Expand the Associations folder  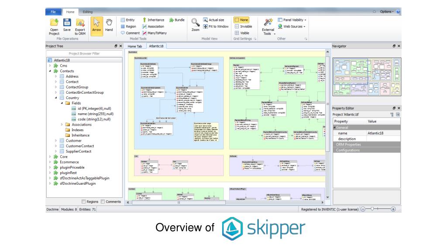[62, 125]
